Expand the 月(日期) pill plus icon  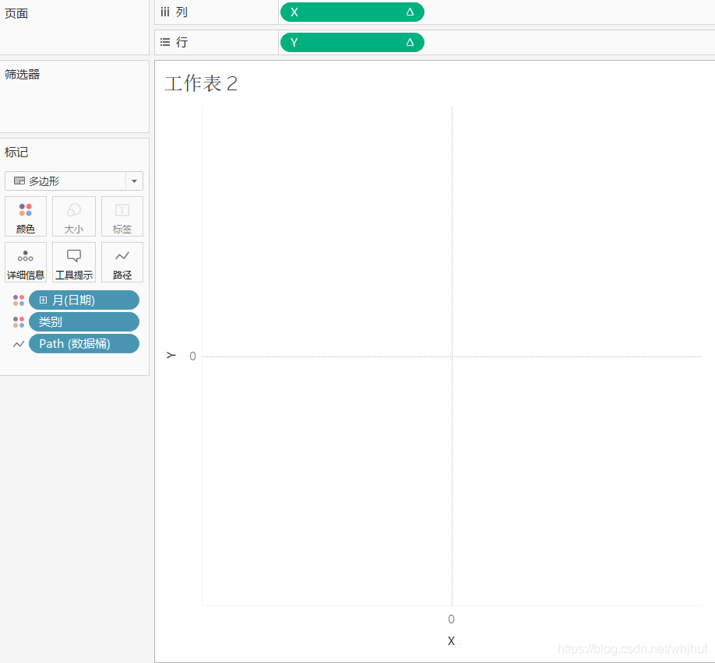44,300
